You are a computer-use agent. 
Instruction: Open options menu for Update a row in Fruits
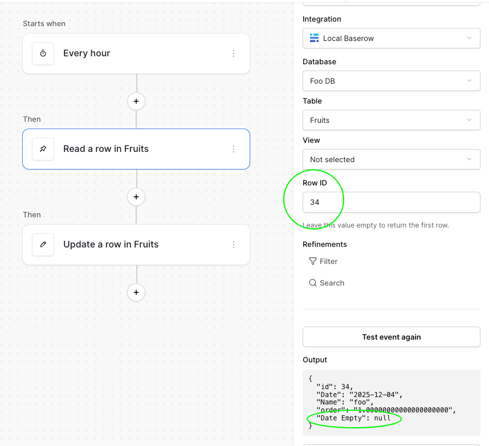(234, 245)
